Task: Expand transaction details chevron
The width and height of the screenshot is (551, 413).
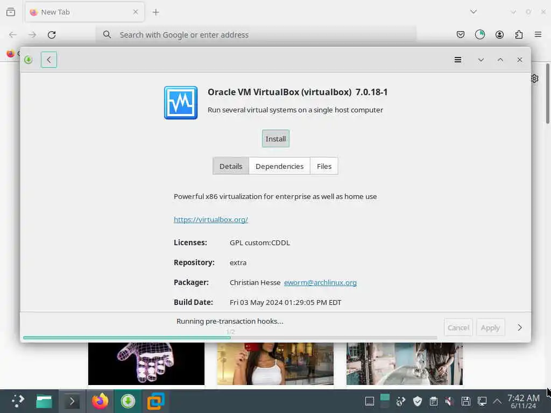Action: tap(520, 327)
